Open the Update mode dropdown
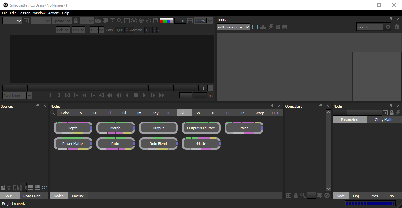The image size is (402, 208). tap(62, 21)
